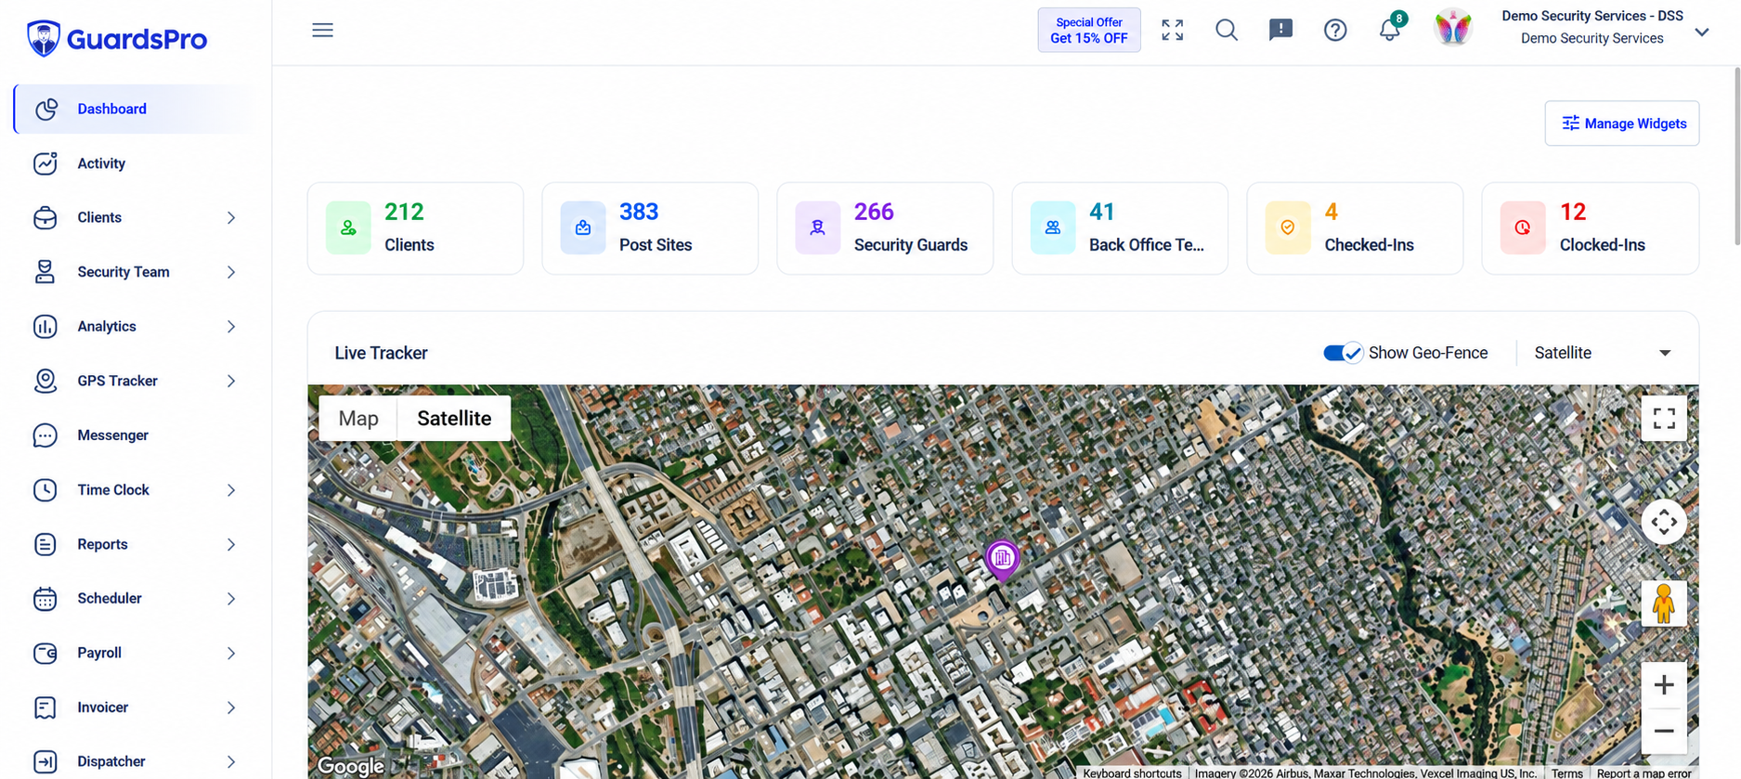Open the Dashboard menu item
This screenshot has height=779, width=1741.
tap(136, 109)
